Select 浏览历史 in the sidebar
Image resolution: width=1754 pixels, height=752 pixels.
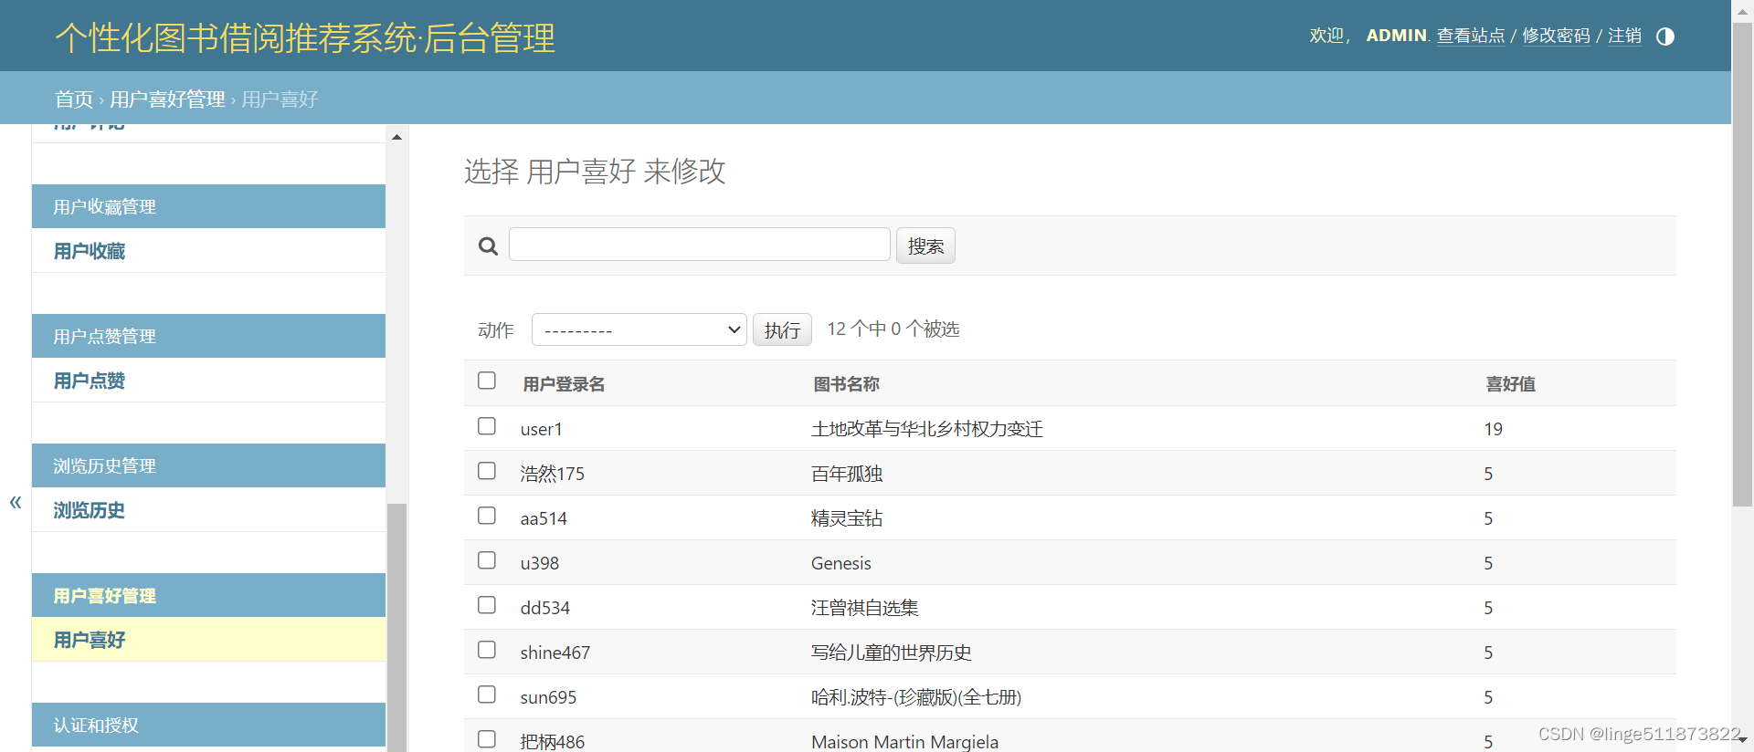90,510
